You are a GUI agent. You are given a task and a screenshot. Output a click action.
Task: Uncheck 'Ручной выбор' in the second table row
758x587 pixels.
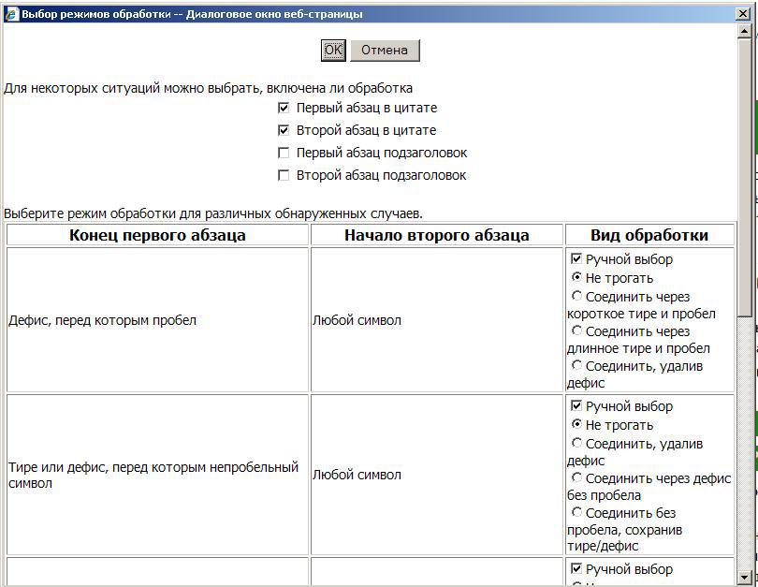coord(575,406)
